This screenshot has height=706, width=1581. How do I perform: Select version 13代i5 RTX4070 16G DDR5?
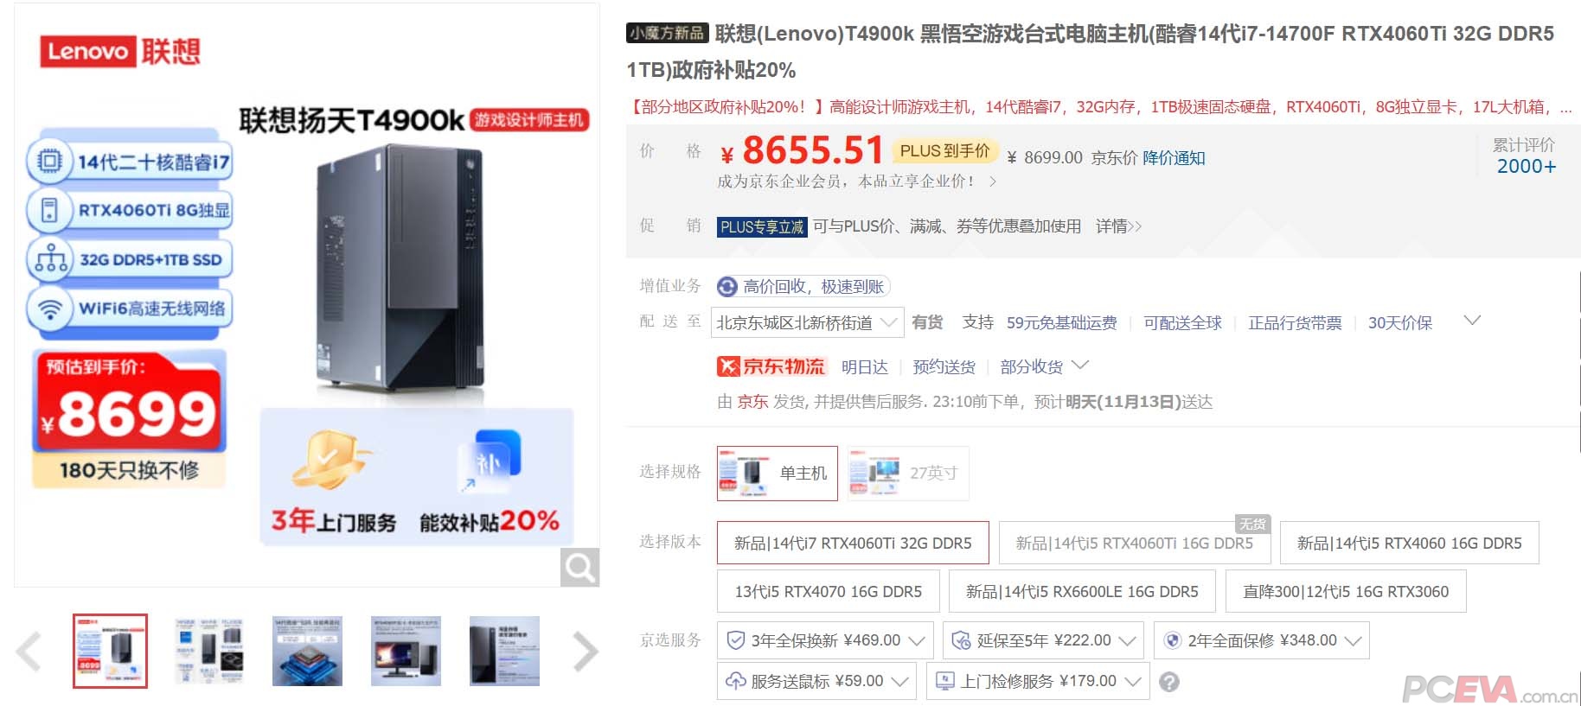coord(829,591)
